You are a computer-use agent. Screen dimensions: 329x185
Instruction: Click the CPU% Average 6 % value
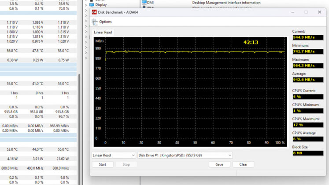point(308,139)
